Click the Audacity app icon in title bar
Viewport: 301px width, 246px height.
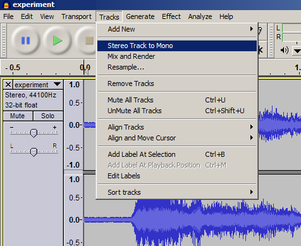coord(6,4)
